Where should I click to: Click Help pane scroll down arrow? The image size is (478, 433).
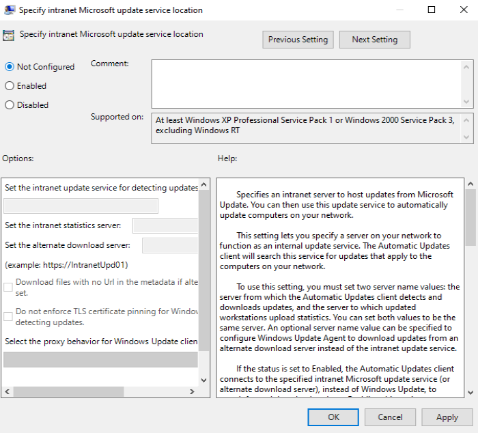coord(470,393)
